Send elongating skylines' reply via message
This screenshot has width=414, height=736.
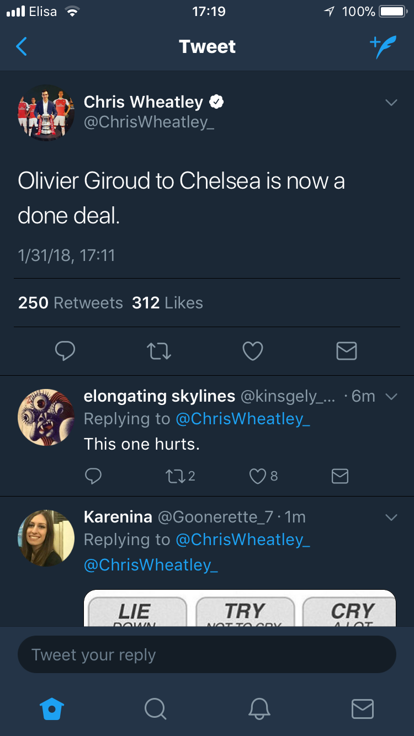pyautogui.click(x=340, y=476)
